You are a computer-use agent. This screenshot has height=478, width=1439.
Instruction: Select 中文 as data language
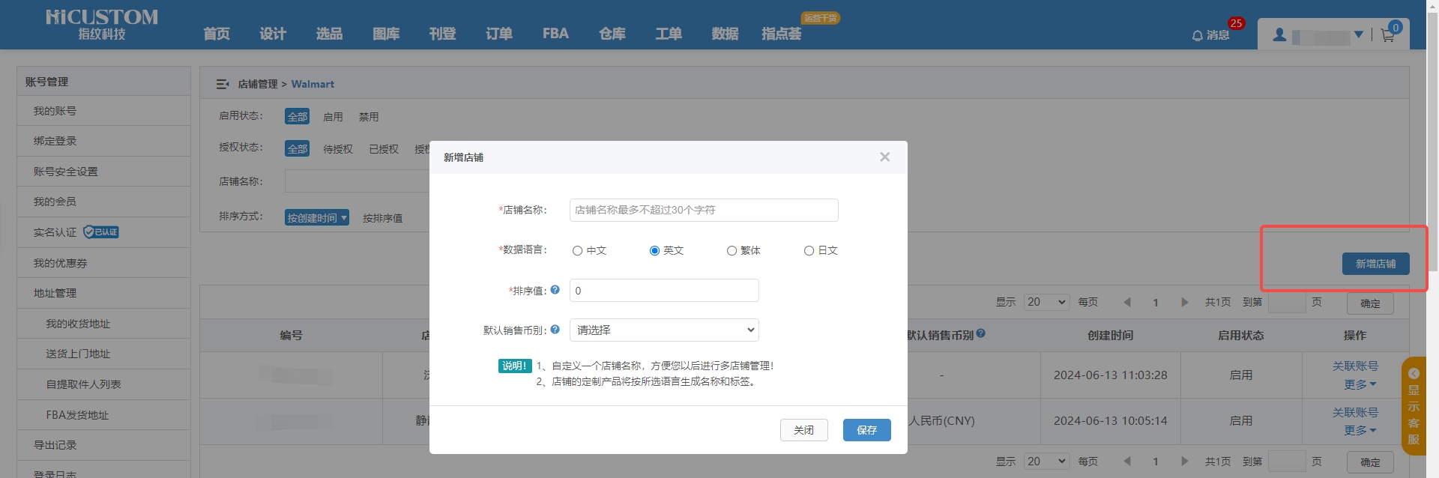(577, 251)
